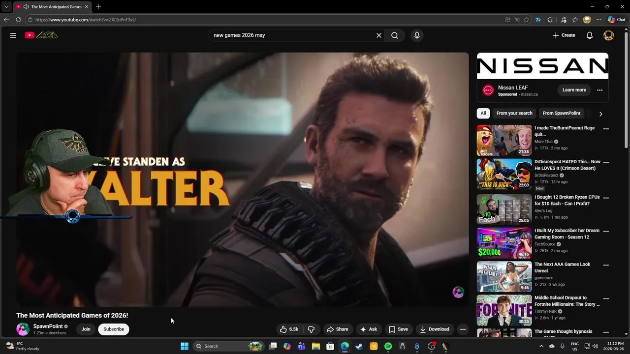This screenshot has height=354, width=630.
Task: Open The Next AAA Games video title
Action: coord(563,267)
